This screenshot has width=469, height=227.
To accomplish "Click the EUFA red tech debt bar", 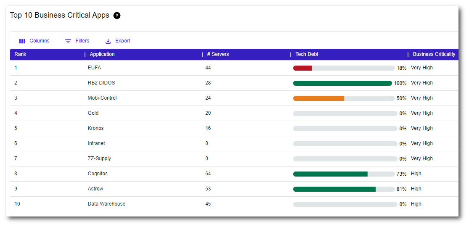I will click(x=302, y=68).
